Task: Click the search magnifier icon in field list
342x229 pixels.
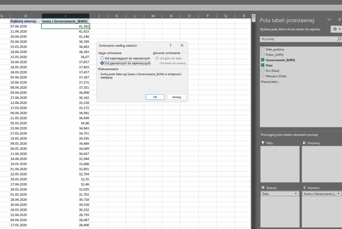Action: pos(339,39)
